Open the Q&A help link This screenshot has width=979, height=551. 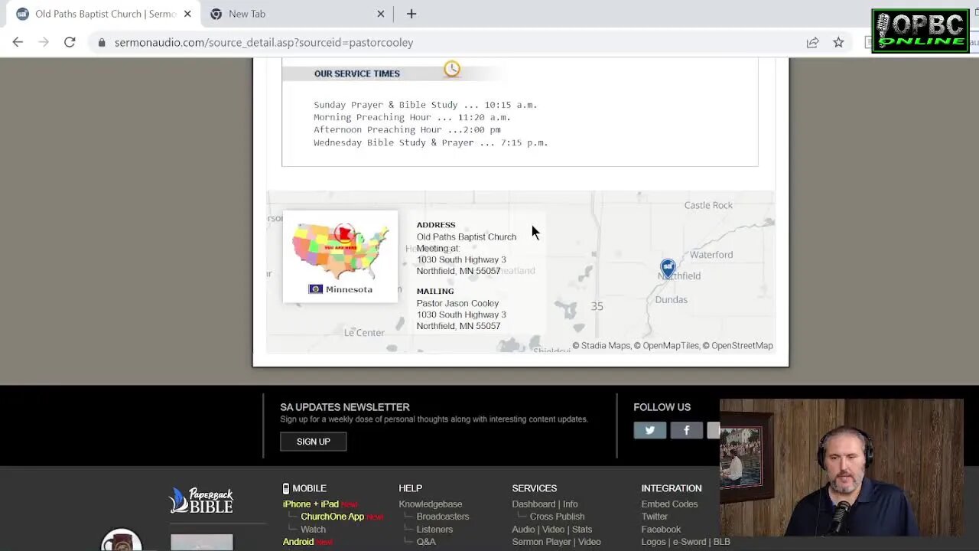point(426,542)
